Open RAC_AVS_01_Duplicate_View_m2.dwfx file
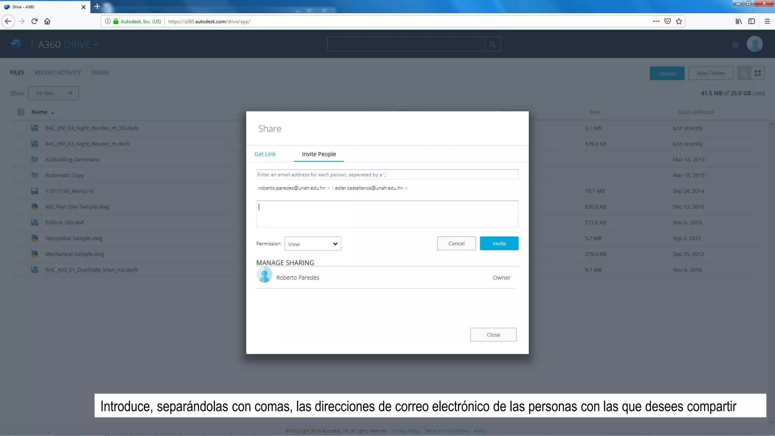The image size is (775, 436). pos(92,269)
